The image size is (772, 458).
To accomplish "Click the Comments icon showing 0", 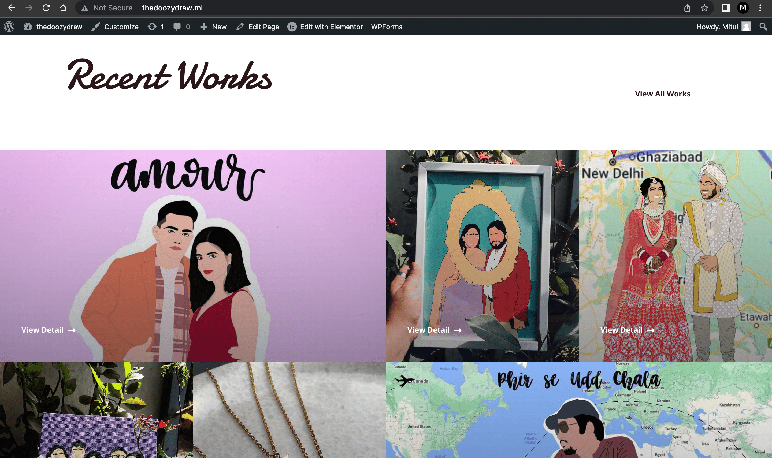I will pos(182,27).
